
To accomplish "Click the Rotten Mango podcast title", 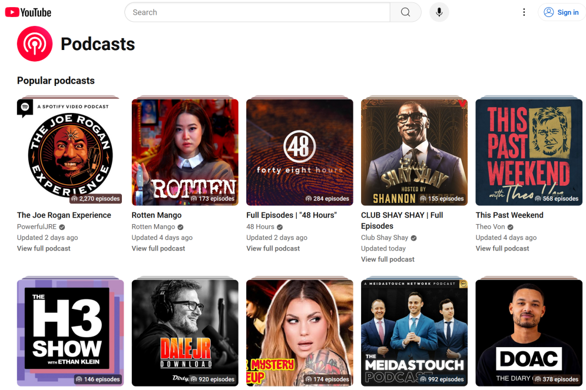I will 157,215.
